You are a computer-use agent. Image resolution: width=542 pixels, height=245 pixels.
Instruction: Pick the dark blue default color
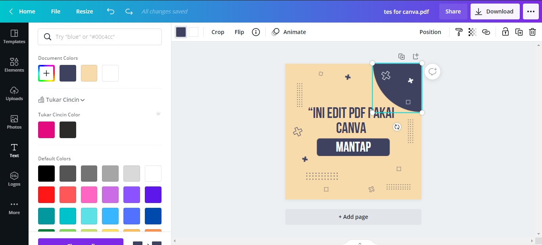click(x=153, y=216)
